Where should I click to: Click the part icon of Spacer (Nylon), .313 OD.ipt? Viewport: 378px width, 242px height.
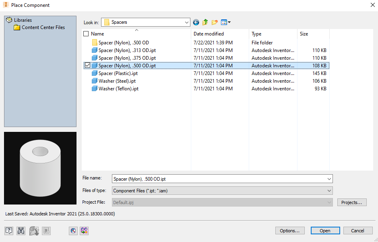point(95,50)
